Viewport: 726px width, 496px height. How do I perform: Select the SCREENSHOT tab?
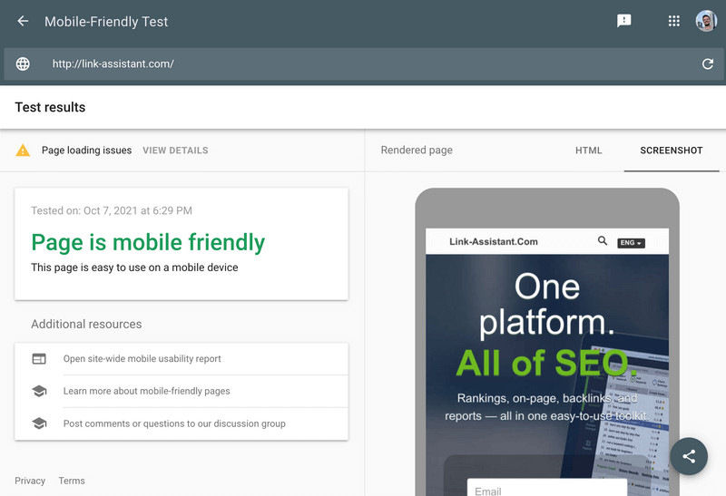671,151
